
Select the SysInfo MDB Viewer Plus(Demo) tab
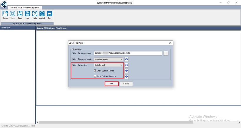25,8
